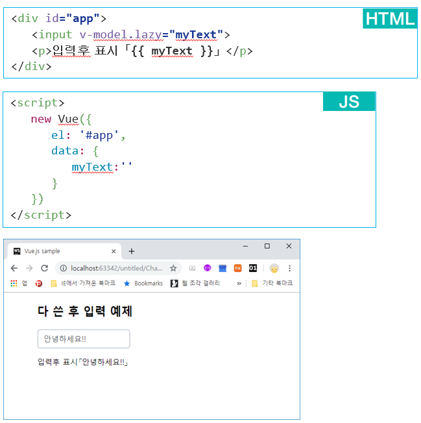Close the browser window
This screenshot has height=423, width=421.
(289, 246)
